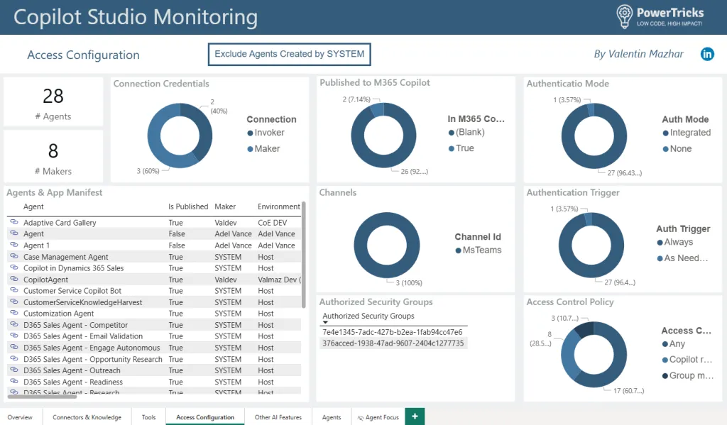727x425 pixels.
Task: Open link icon for Case Management Agent
Action: point(14,256)
